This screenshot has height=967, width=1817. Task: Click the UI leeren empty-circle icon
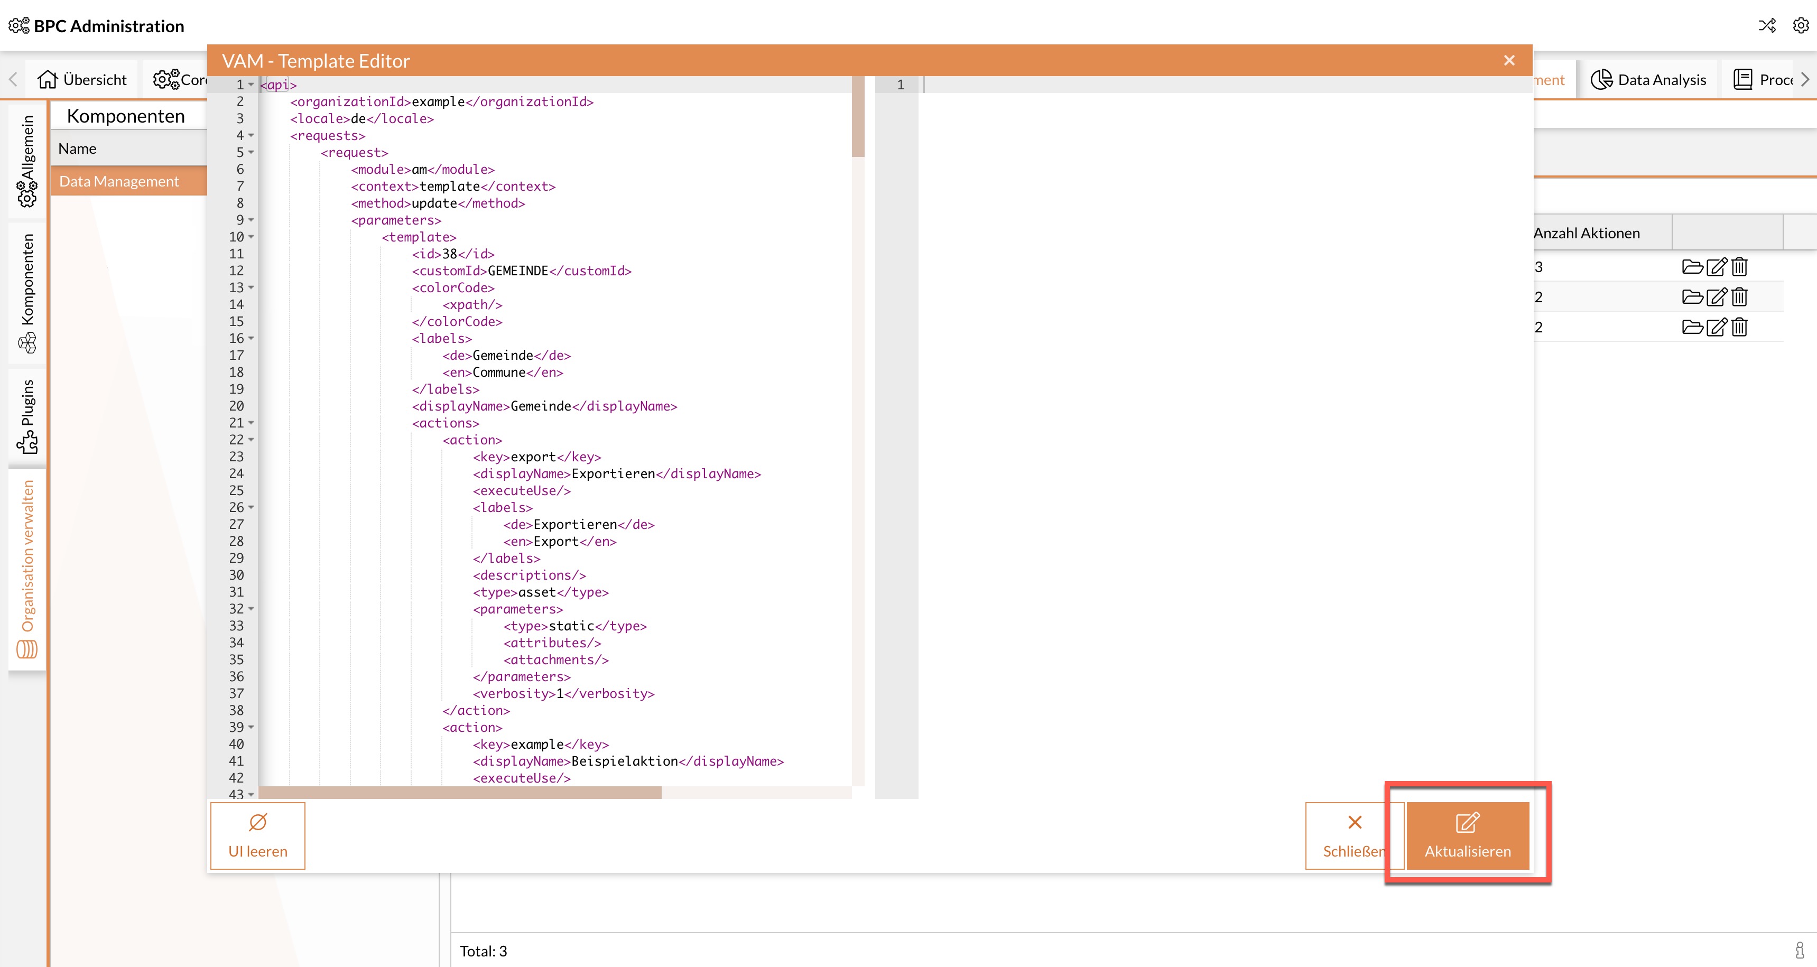coord(257,821)
